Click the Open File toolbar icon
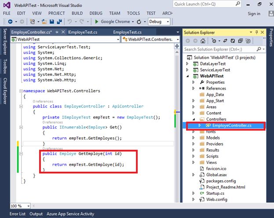 click(x=44, y=21)
